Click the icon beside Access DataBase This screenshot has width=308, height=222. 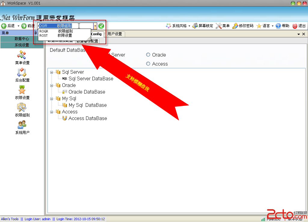65,118
